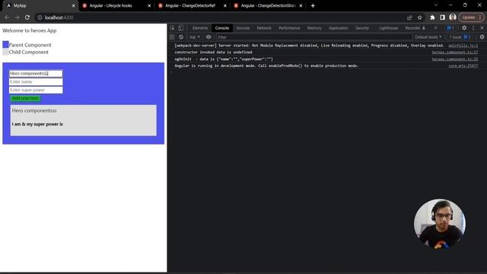
Task: Switch to the Security tab
Action: (x=362, y=28)
